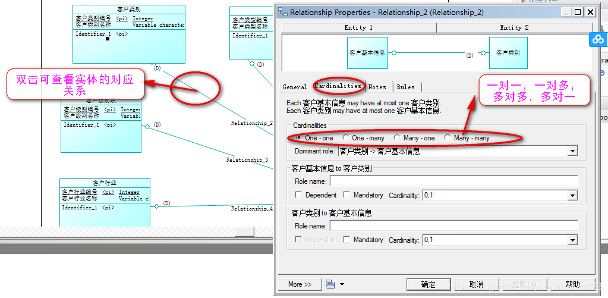
Task: Click the diagram horizontal scrollbar thumb
Action: point(245,231)
